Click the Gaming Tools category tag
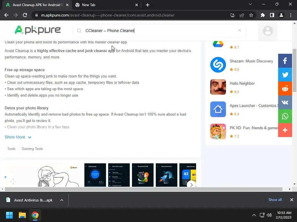 click(32, 149)
